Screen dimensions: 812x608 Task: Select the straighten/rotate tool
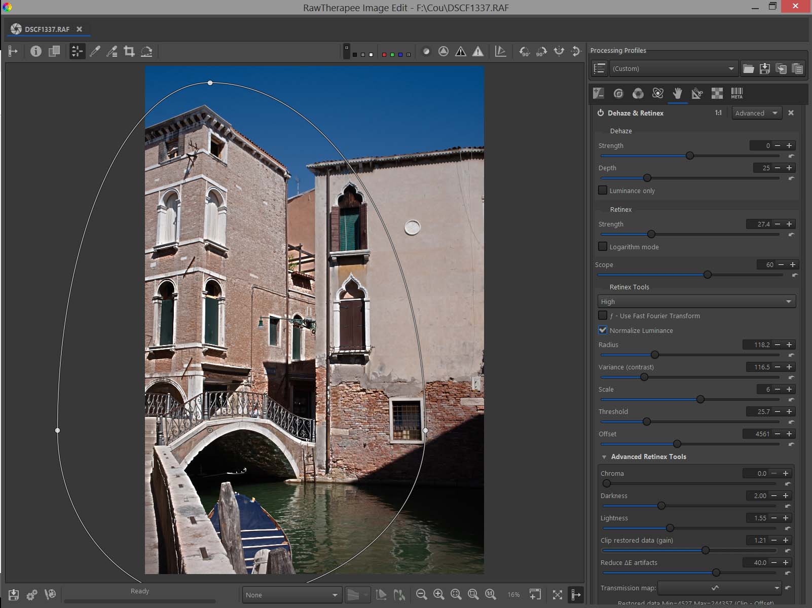pyautogui.click(x=146, y=51)
